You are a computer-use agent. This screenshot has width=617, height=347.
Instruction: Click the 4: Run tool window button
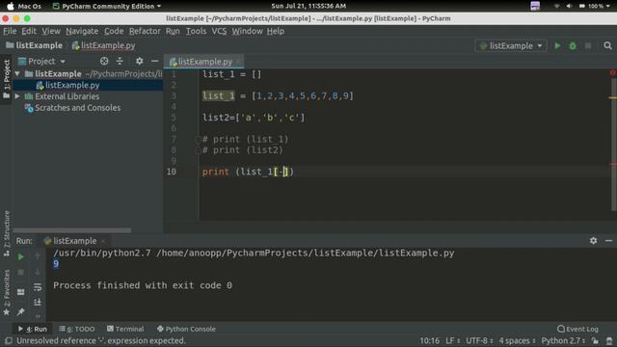pyautogui.click(x=33, y=329)
